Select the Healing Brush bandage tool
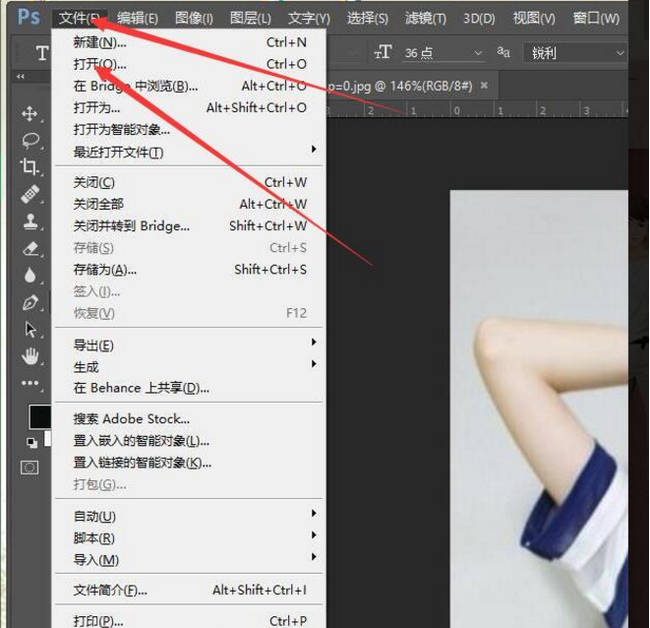The width and height of the screenshot is (650, 628). point(30,194)
